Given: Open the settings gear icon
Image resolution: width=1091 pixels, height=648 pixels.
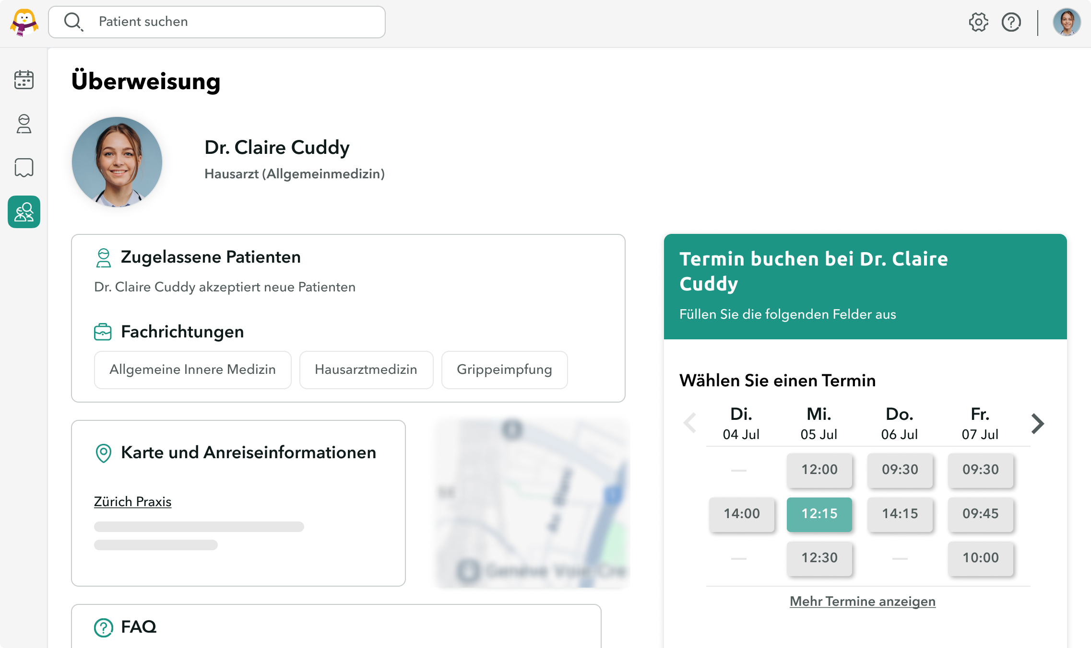Looking at the screenshot, I should point(979,22).
